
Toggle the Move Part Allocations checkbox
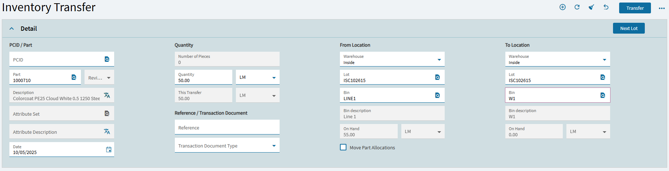(x=343, y=147)
